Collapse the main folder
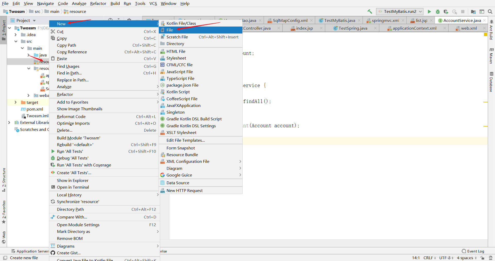The image size is (495, 261). (22, 48)
